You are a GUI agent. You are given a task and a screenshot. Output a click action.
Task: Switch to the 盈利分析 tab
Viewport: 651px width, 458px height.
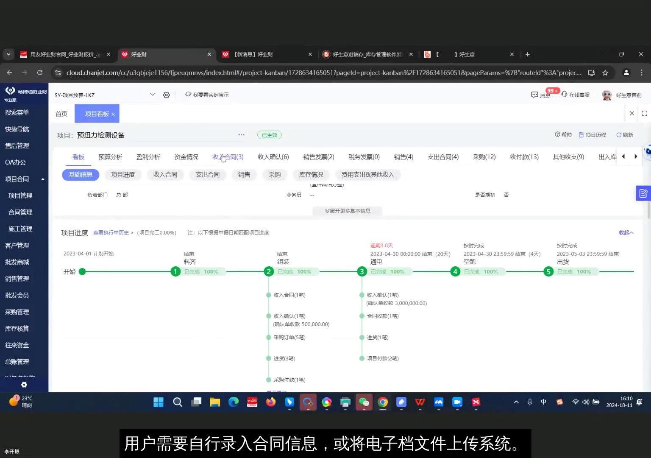[x=148, y=156]
